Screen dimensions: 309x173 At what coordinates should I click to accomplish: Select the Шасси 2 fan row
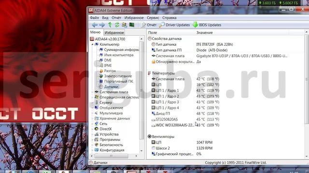click(x=225, y=148)
